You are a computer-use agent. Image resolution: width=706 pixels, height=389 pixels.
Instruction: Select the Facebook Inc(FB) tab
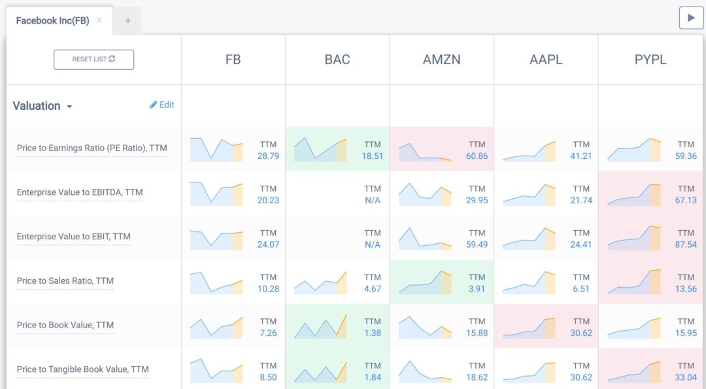(x=53, y=21)
